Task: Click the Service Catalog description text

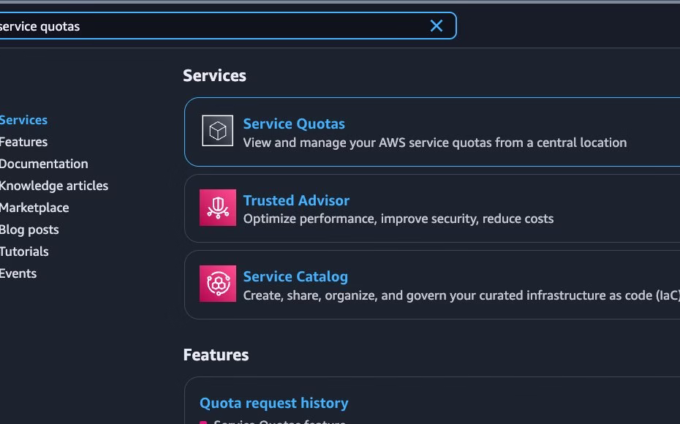Action: (461, 295)
